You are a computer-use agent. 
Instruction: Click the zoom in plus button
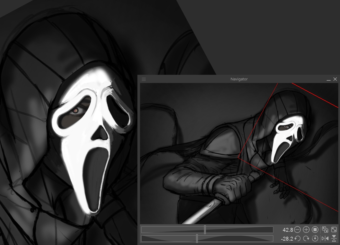coord(306,230)
